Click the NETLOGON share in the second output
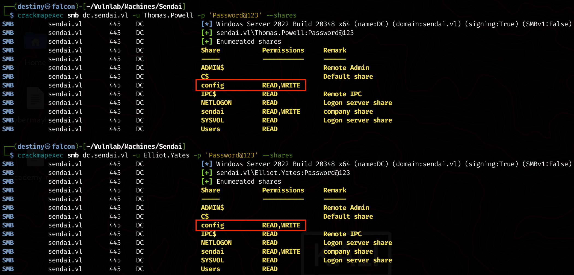The height and width of the screenshot is (275, 574). 216,243
